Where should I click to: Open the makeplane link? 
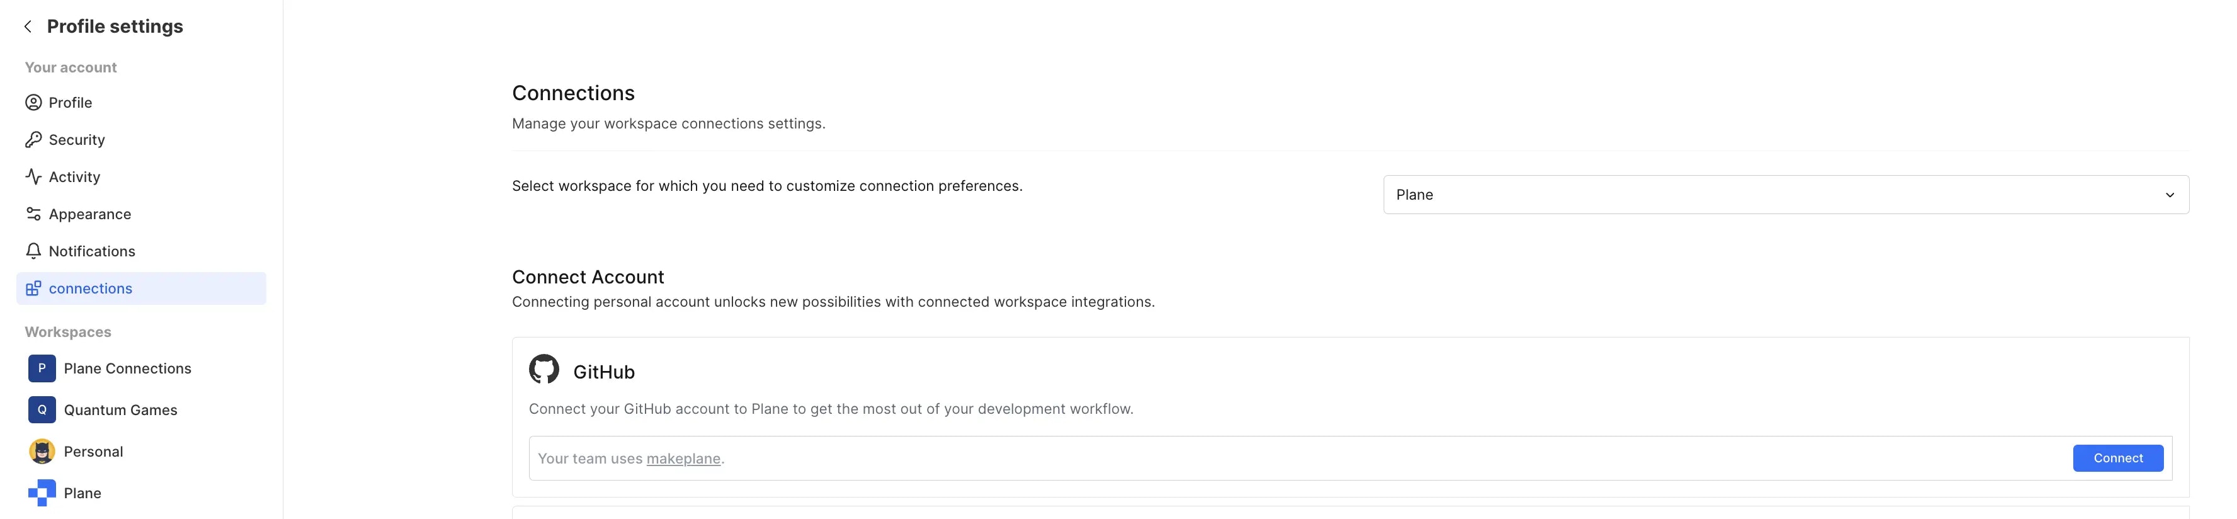point(683,457)
